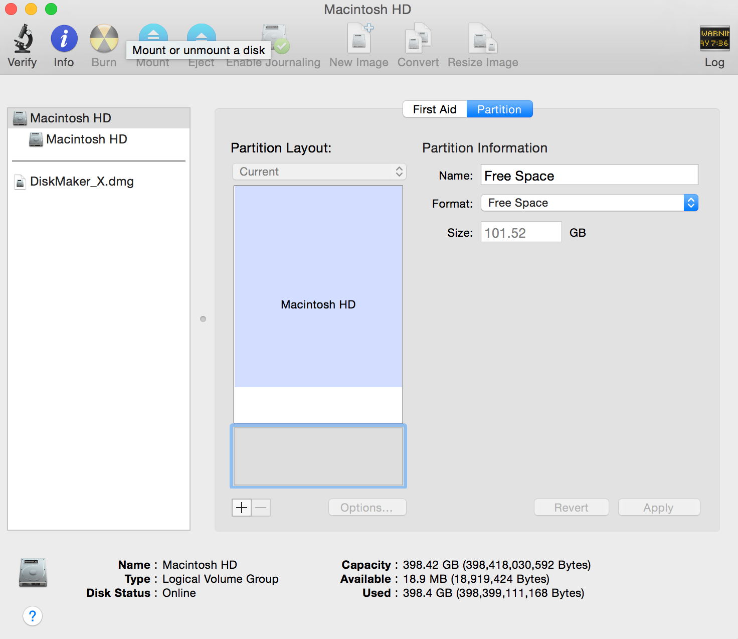The height and width of the screenshot is (639, 738).
Task: Click the Disk Status Online text
Action: coord(179,593)
